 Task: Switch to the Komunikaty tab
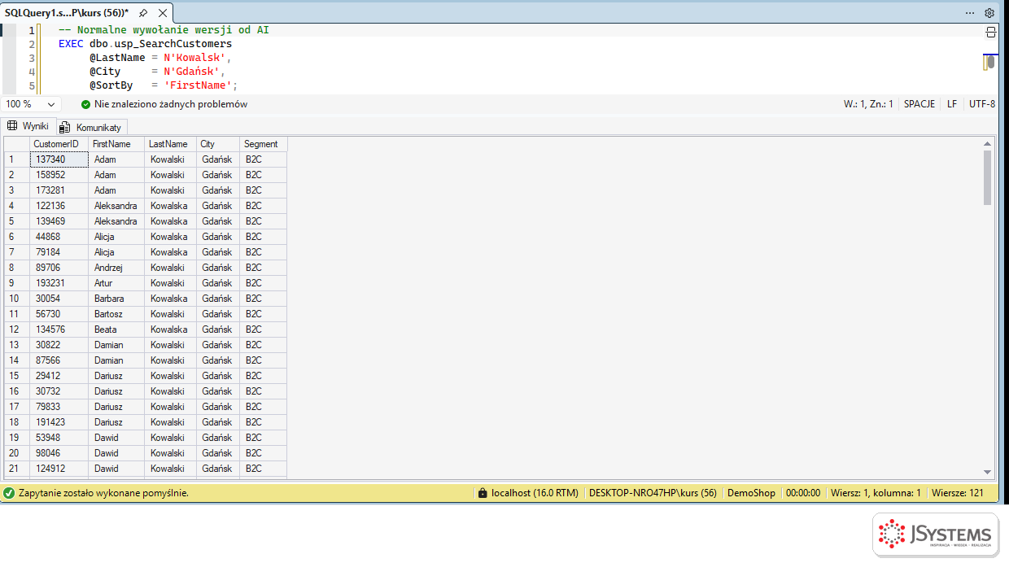(x=91, y=127)
